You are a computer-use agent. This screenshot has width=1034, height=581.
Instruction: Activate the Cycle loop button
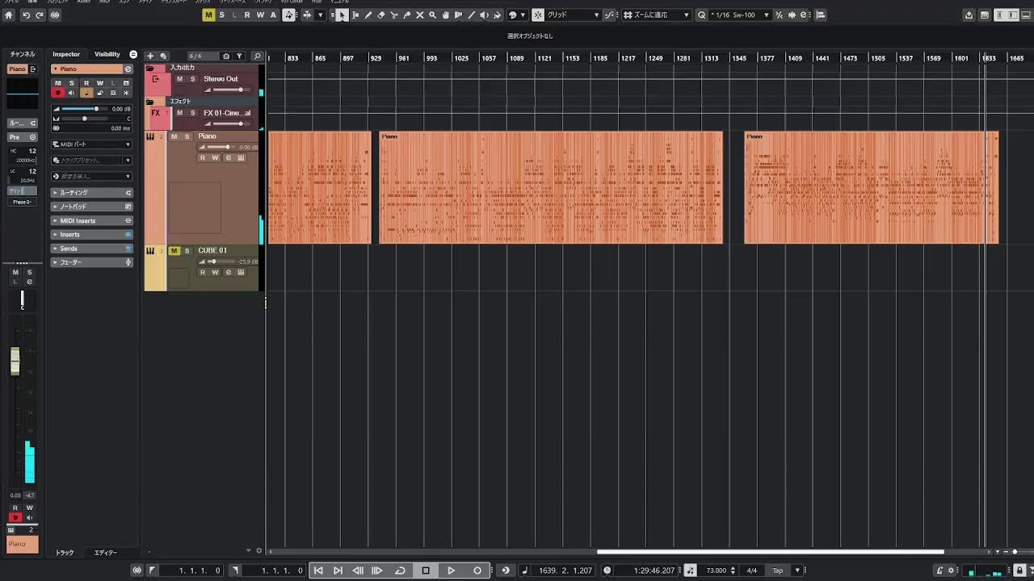coord(400,571)
